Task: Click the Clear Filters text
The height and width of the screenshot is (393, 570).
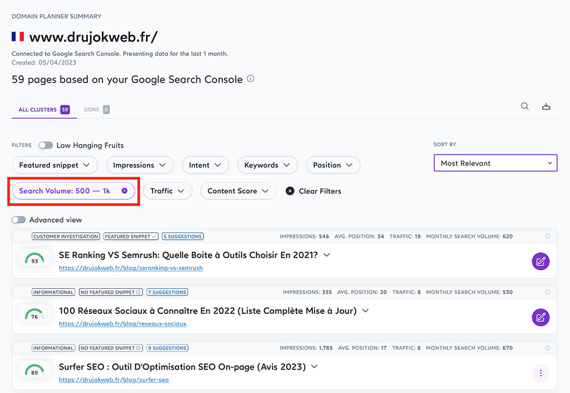Action: [x=320, y=191]
